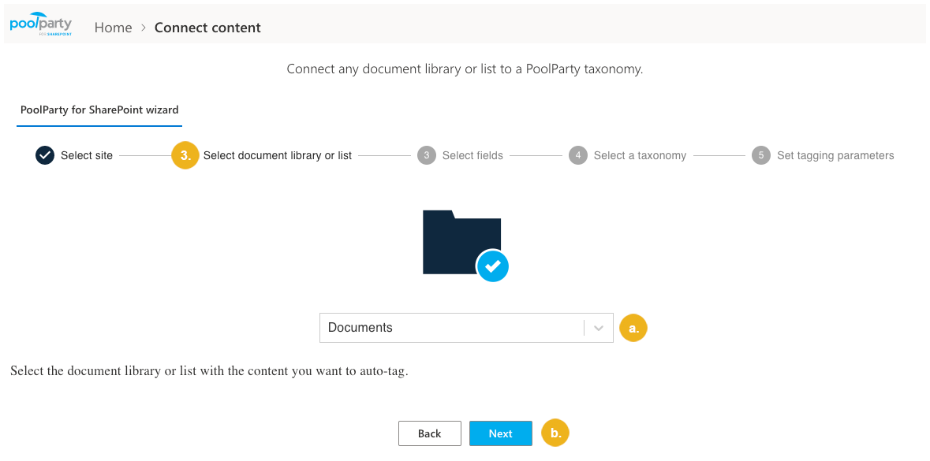The height and width of the screenshot is (461, 930).
Task: Click the blue checkmark badge on folder
Action: click(493, 266)
